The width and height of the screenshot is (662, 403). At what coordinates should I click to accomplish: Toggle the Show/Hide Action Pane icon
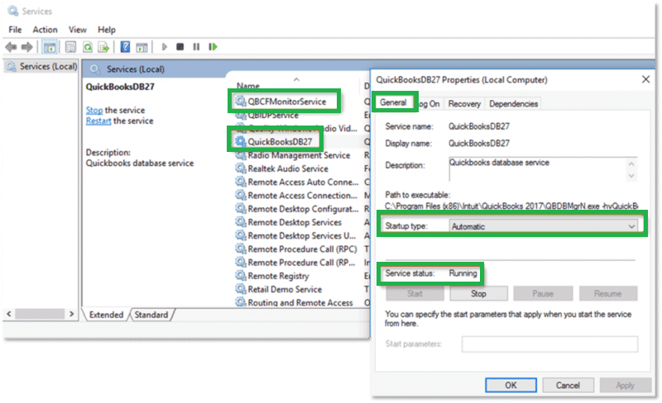(x=142, y=47)
